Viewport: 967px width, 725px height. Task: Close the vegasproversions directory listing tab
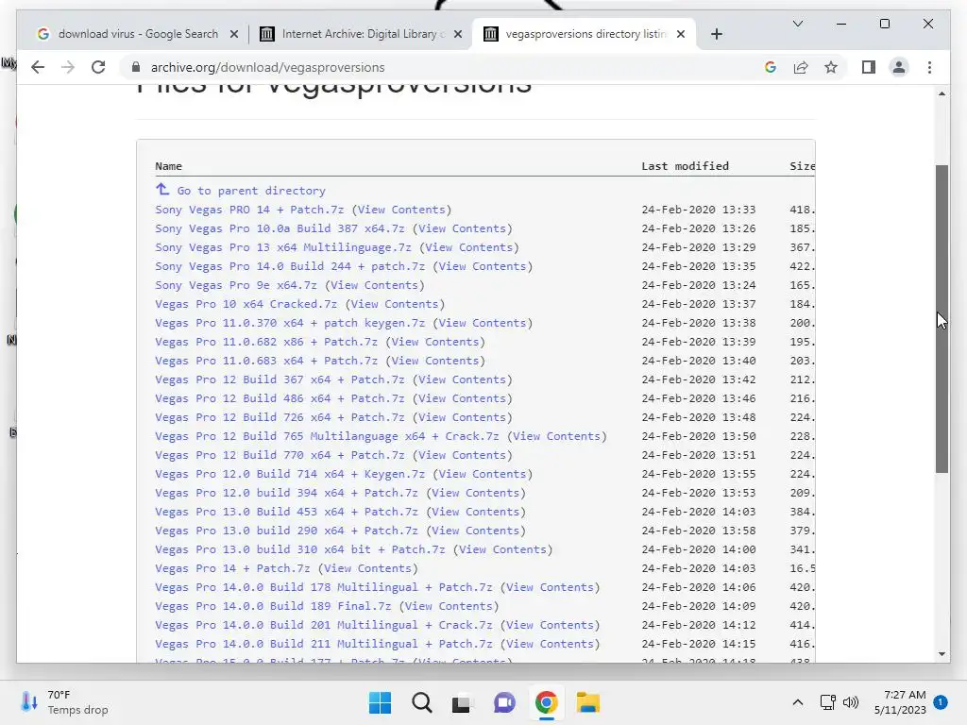tap(680, 35)
